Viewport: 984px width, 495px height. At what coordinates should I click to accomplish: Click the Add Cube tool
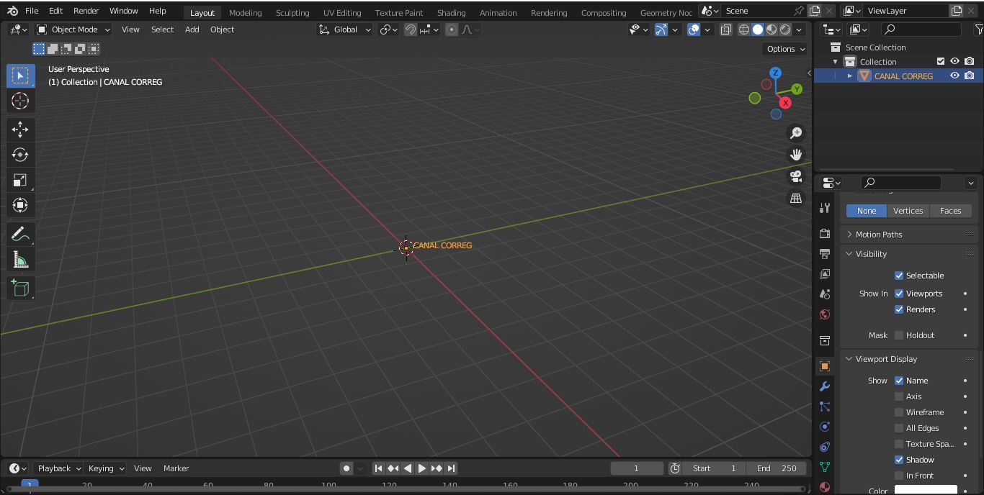pos(20,289)
